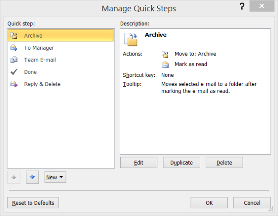Click the Mark as read envelope icon

click(165, 65)
